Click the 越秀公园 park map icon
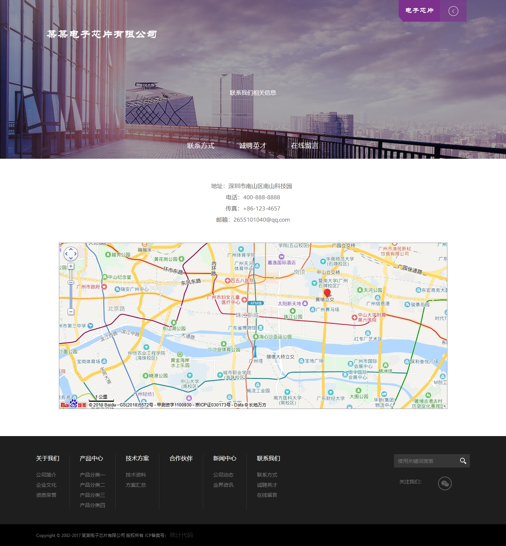Viewport: 506px width, 546px height. tap(108, 255)
